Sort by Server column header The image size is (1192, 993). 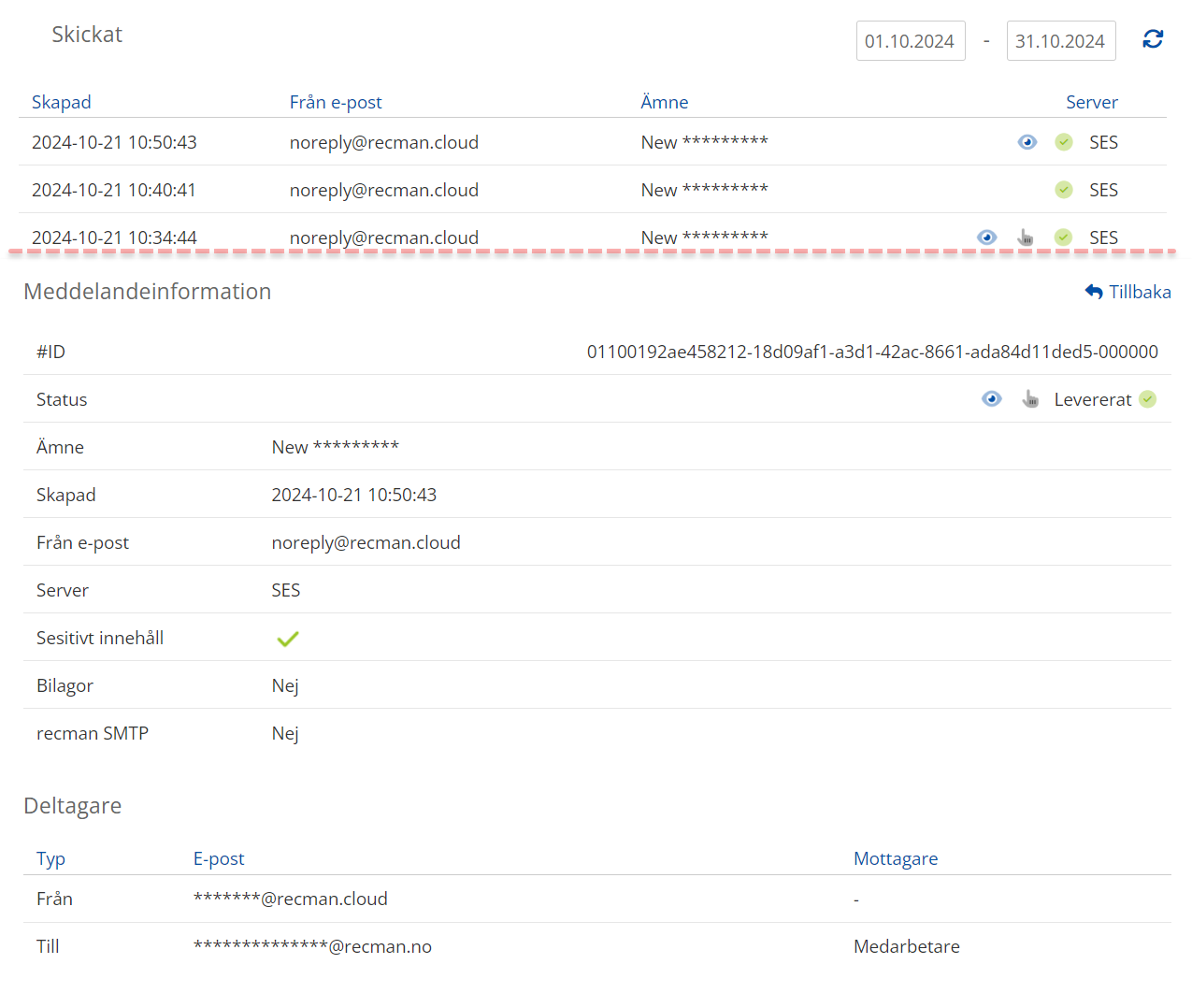(1091, 102)
